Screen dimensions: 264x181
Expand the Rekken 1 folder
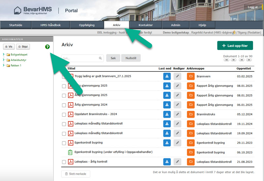point(4,65)
